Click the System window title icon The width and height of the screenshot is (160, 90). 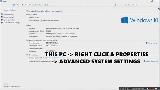point(1,1)
